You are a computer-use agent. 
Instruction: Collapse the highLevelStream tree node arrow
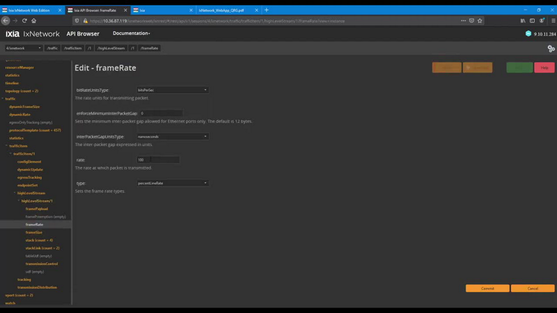click(x=15, y=193)
